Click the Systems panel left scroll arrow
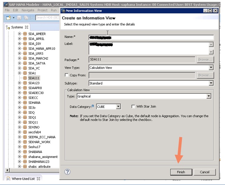Image resolution: width=225 pixels, height=185 pixels. click(x=7, y=170)
